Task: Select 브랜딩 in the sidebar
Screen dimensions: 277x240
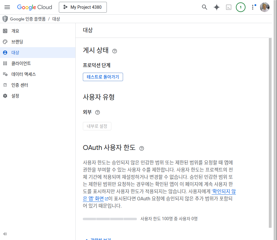Action: pos(17,42)
